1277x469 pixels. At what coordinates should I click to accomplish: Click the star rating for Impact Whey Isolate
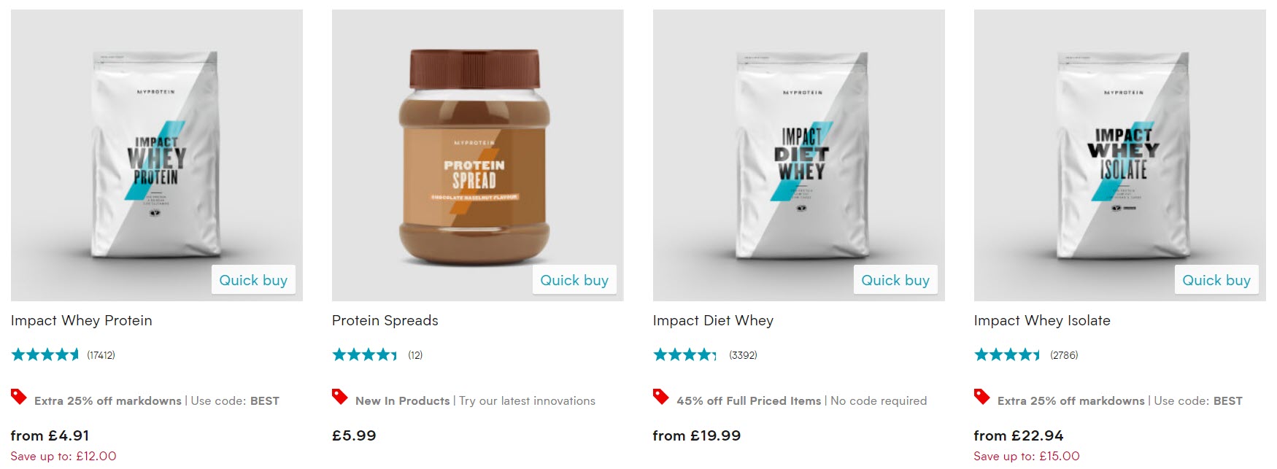[x=1007, y=355]
